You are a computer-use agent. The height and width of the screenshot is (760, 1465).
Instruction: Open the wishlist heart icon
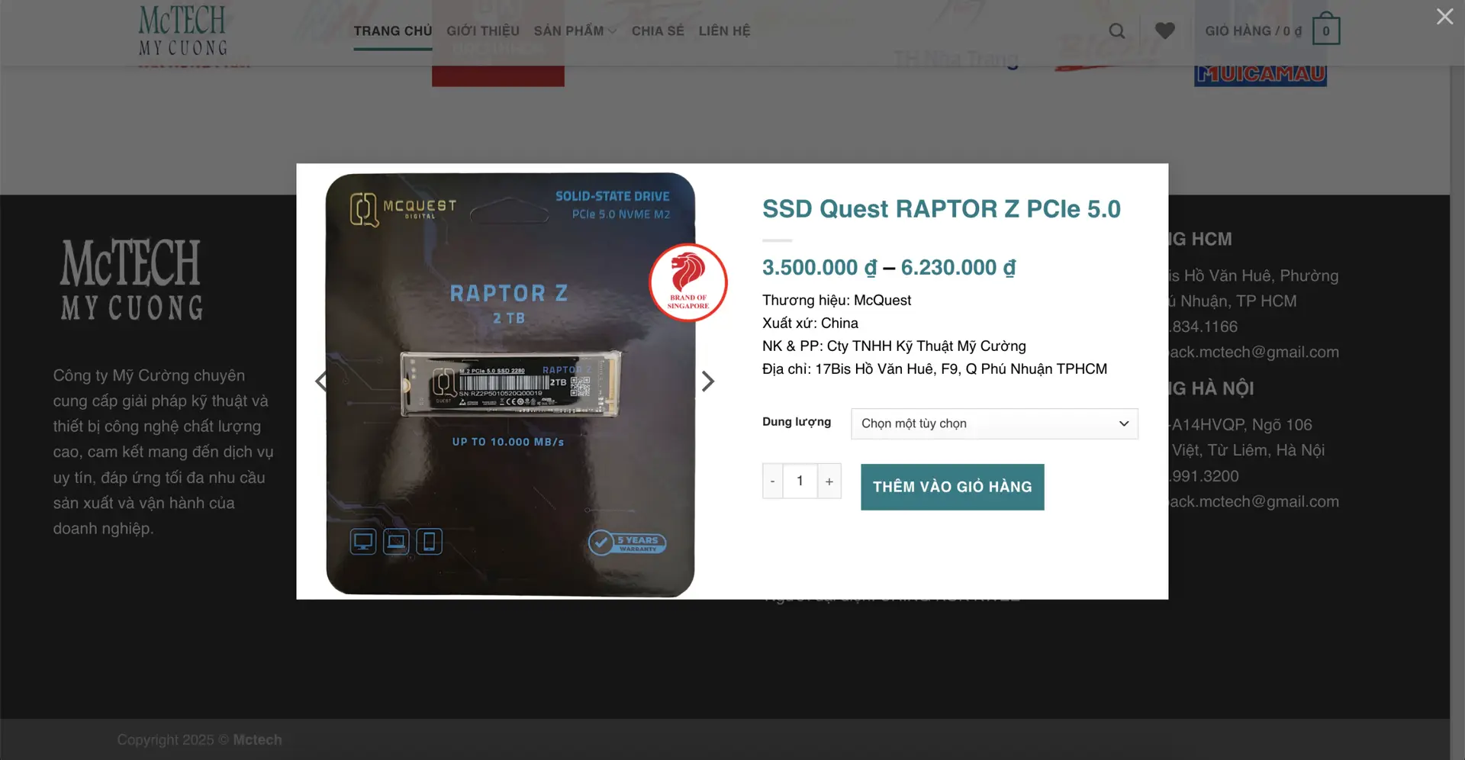click(1164, 31)
